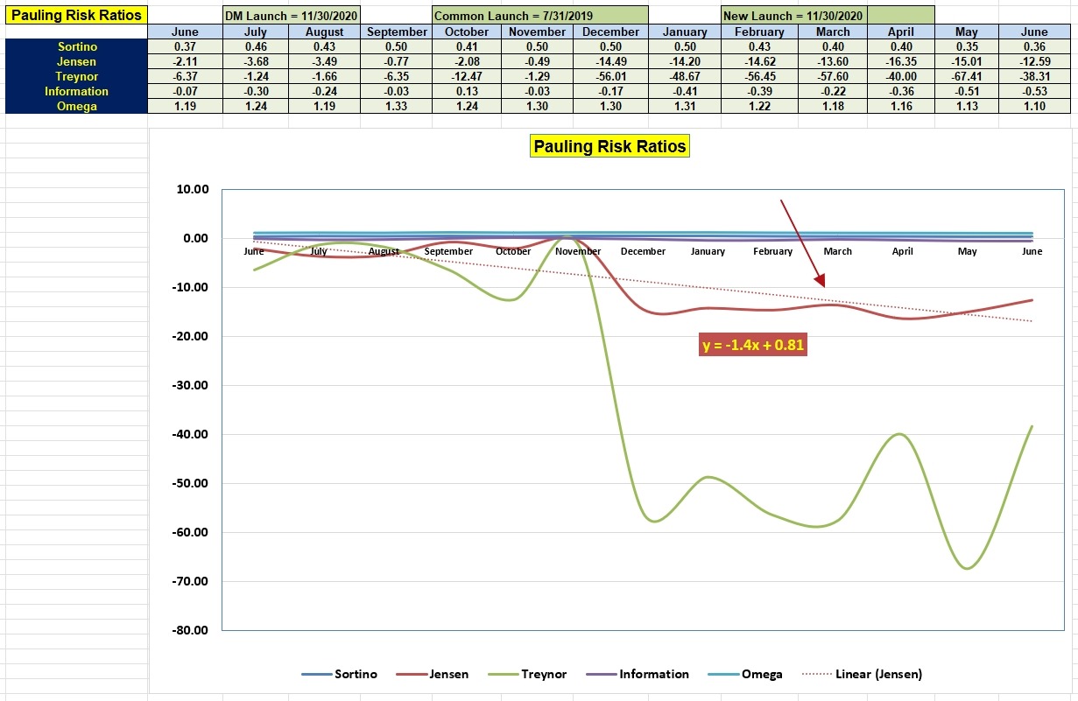This screenshot has height=701, width=1078.
Task: Select the trendline equation label y = -1.4x + 0.81
Action: pos(753,345)
